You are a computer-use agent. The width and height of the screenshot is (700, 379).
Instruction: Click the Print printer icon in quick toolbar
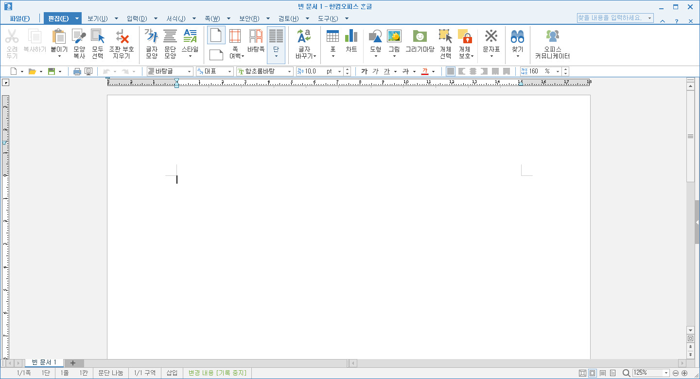coord(77,71)
